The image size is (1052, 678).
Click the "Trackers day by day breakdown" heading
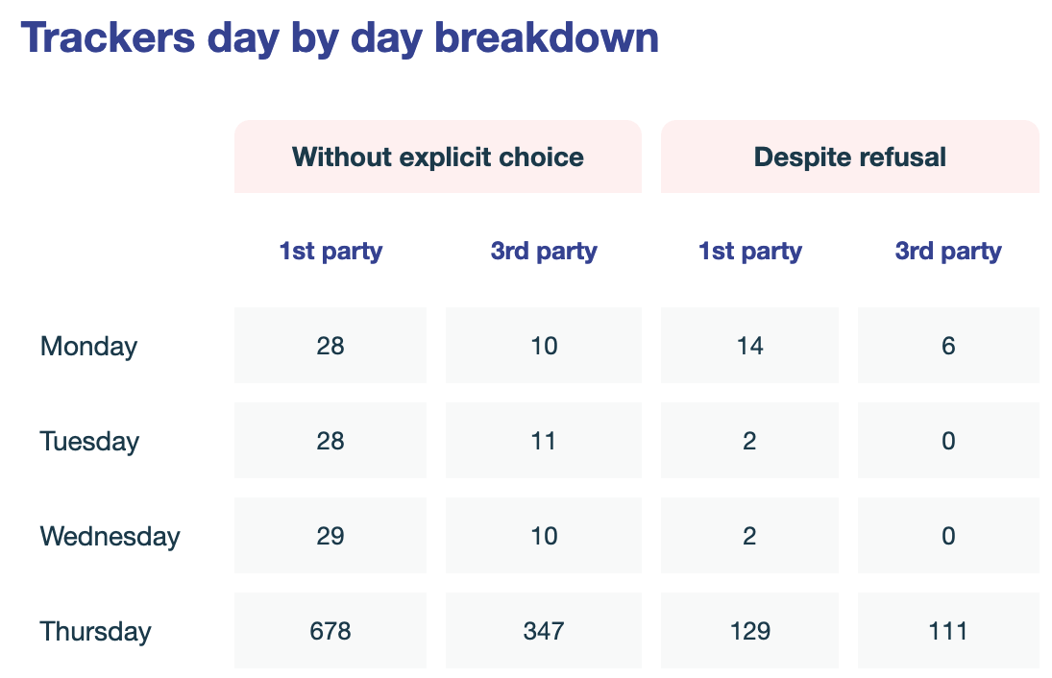pos(340,38)
